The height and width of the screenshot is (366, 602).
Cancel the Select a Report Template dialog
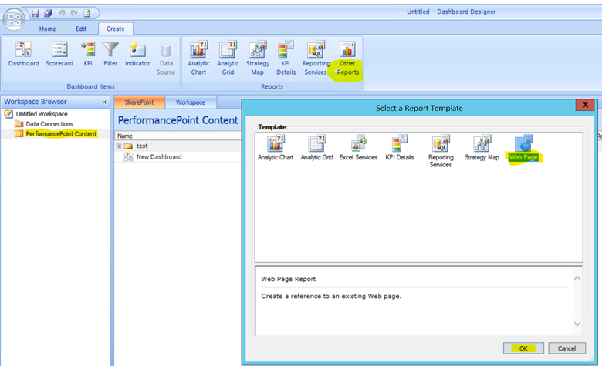(x=566, y=348)
